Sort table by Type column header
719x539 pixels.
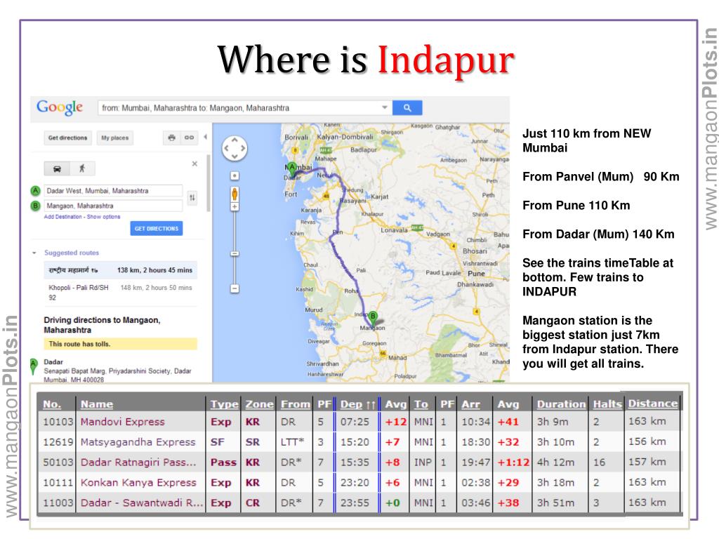coord(224,404)
